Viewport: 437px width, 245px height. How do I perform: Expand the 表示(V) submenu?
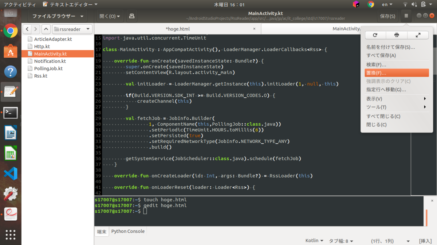397,99
